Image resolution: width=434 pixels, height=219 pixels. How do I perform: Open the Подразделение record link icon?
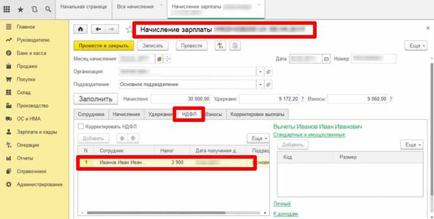click(268, 84)
